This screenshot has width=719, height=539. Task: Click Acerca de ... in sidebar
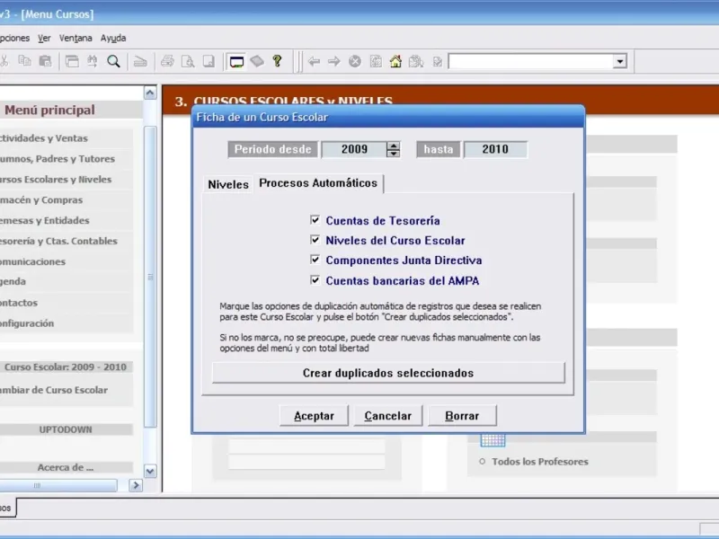[x=67, y=467]
